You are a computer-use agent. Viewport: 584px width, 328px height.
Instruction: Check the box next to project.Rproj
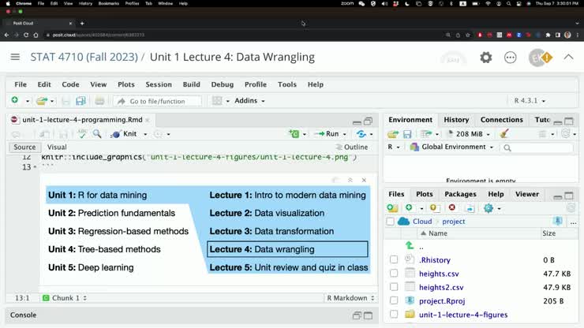click(x=394, y=300)
